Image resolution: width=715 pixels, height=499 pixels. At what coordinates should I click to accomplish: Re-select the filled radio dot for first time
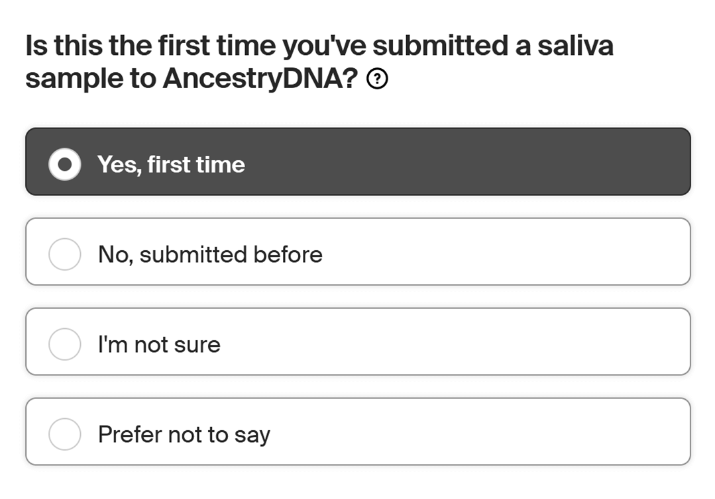pos(65,164)
